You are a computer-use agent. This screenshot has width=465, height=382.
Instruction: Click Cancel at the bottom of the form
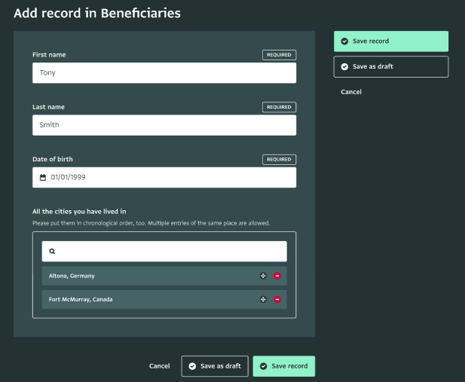point(159,366)
